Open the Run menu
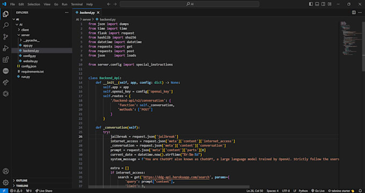365x193 pixels. [x=64, y=4]
